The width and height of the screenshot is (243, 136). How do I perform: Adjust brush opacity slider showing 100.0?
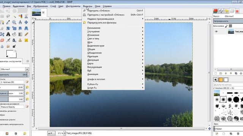click(14, 75)
